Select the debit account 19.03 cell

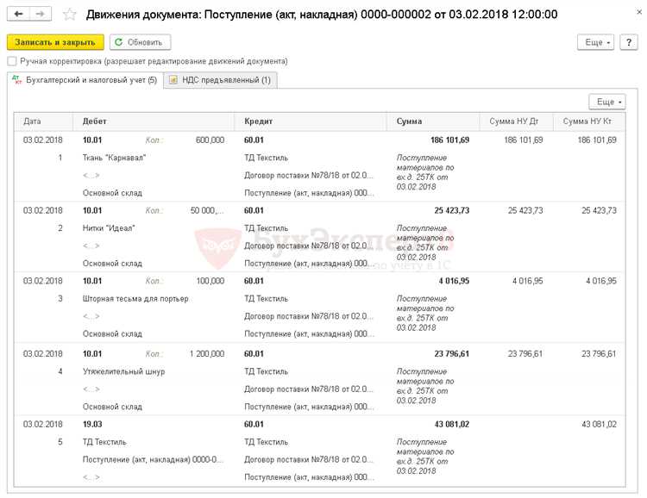[x=92, y=424]
